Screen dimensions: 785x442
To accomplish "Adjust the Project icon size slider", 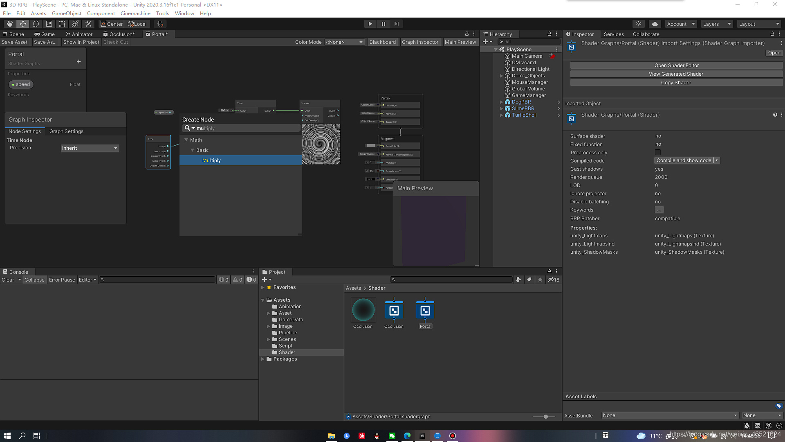I will (545, 417).
